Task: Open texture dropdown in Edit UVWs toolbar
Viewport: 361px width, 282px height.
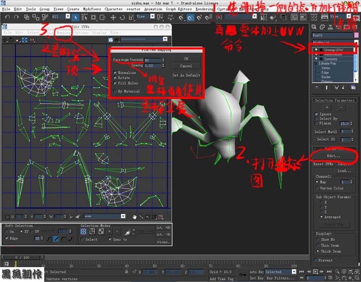Action: 165,39
